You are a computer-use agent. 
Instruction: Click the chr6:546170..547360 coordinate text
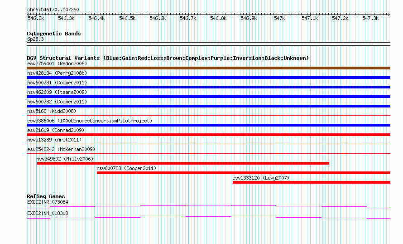[53, 10]
